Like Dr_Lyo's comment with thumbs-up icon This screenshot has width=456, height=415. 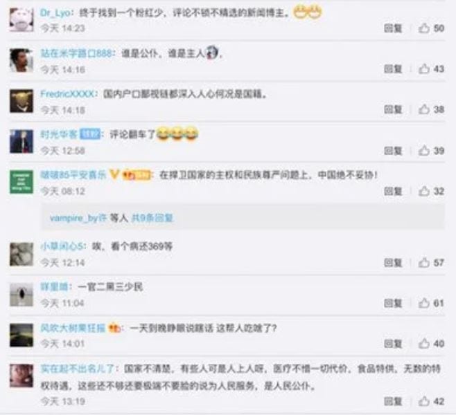423,28
